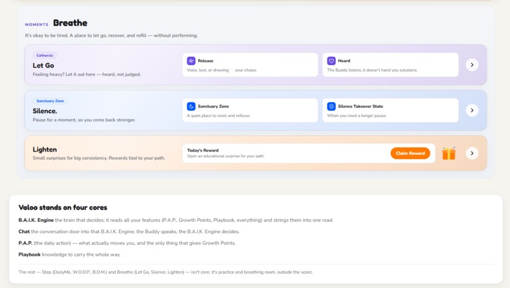Screen dimensions: 510x288
Task: Click 'It's okay to be tired' subtitle
Action: coord(111,35)
